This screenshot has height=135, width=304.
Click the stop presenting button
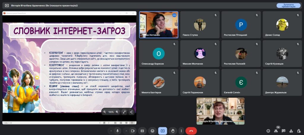[x=288, y=5]
